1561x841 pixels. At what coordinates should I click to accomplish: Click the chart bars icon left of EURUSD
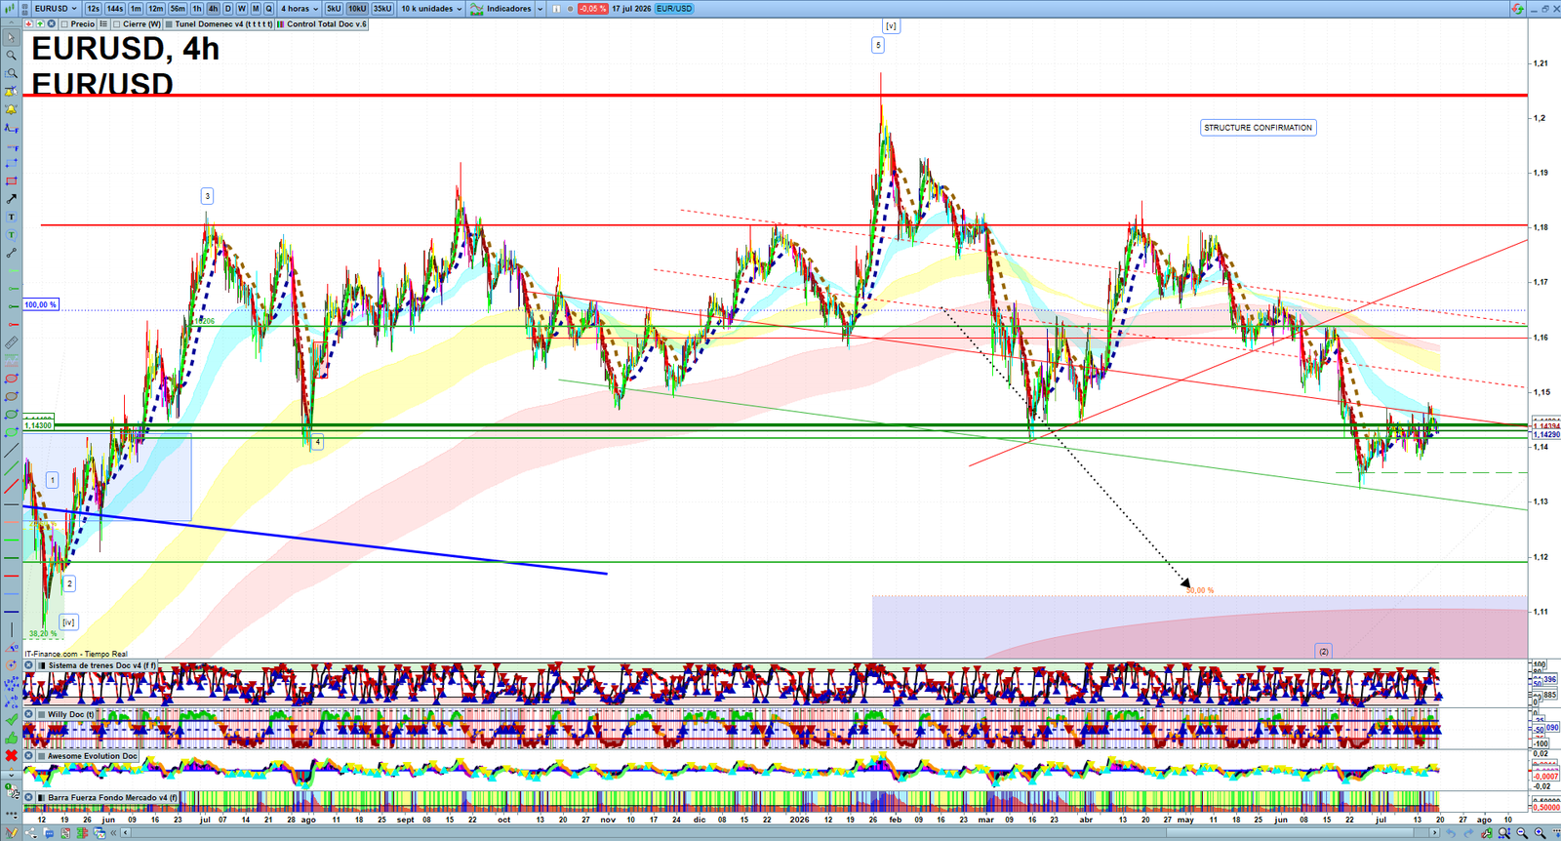coord(10,8)
